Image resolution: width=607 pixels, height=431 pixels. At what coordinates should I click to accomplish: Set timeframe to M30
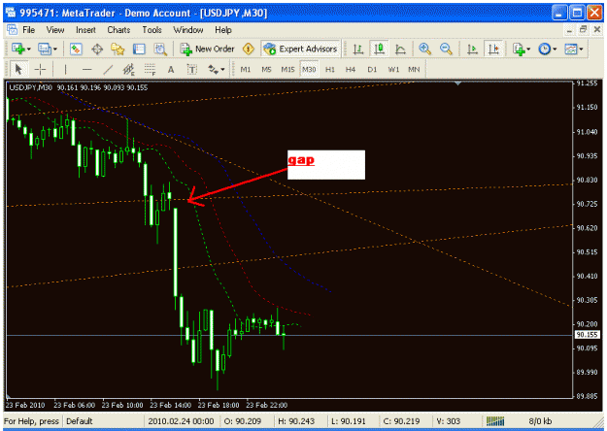pos(309,70)
